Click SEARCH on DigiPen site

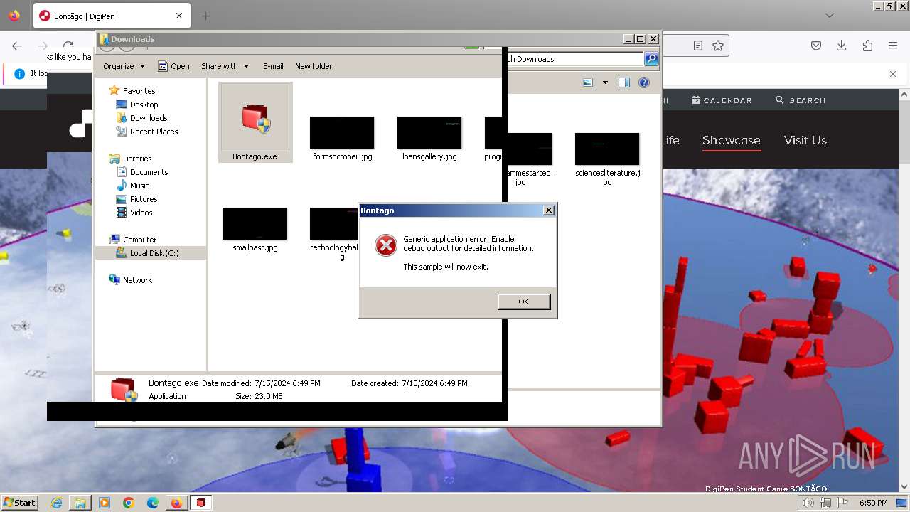[801, 100]
